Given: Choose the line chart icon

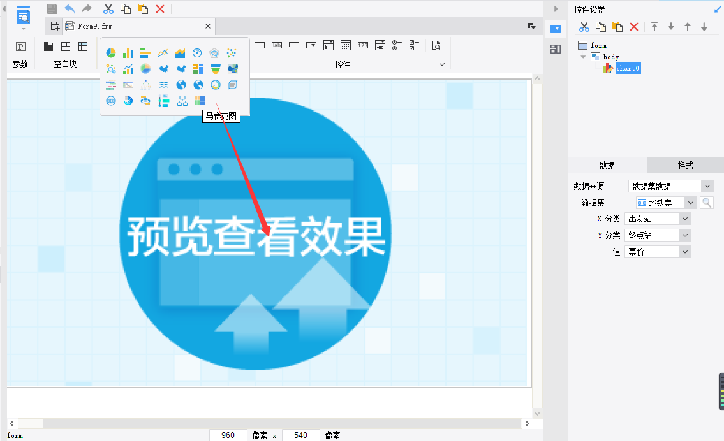Looking at the screenshot, I should coord(163,53).
